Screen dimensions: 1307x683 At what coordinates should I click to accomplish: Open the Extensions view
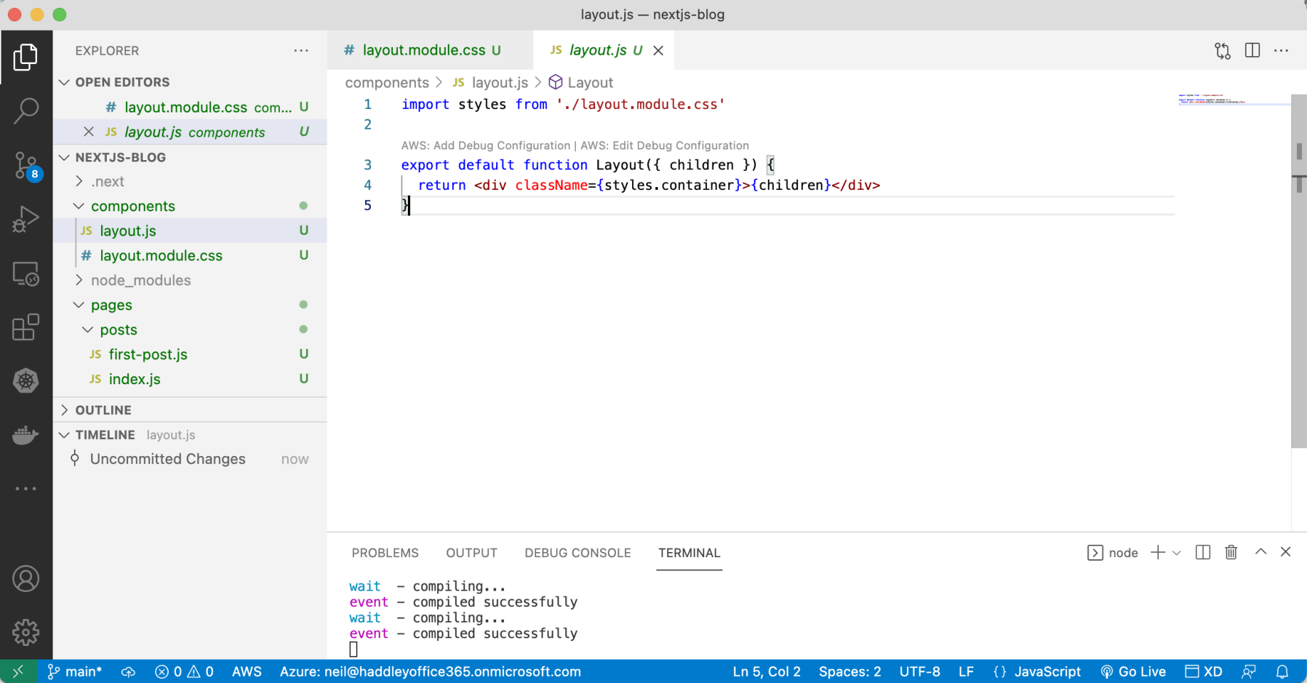coord(26,327)
